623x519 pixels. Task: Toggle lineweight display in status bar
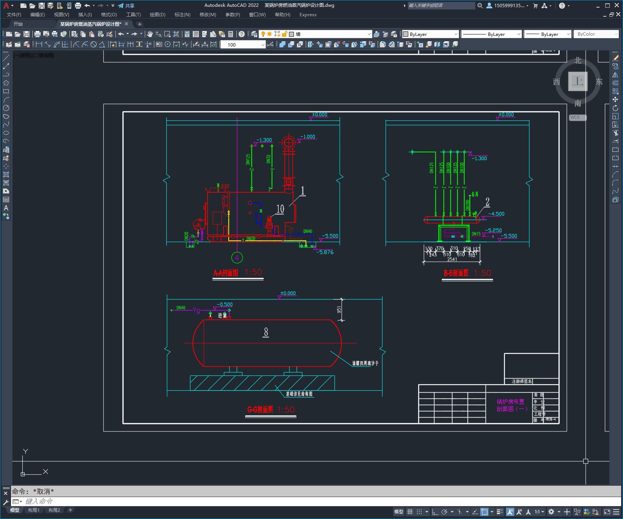(x=500, y=512)
